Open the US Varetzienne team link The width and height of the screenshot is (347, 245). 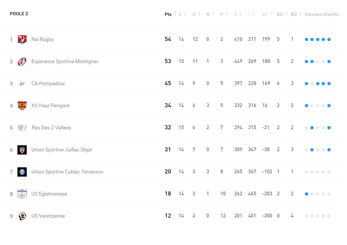(48, 216)
